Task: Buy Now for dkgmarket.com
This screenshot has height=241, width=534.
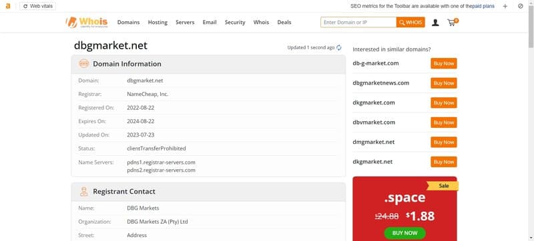Action: click(443, 103)
